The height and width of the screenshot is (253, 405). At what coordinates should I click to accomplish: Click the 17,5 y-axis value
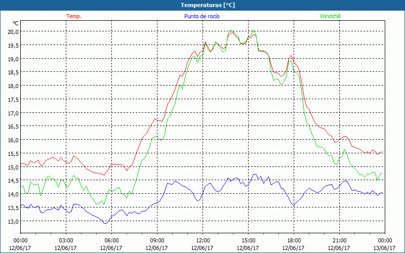pyautogui.click(x=13, y=99)
